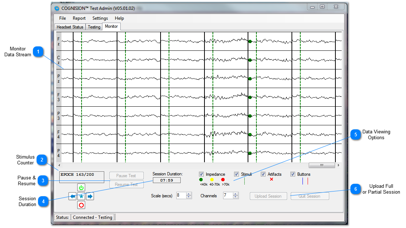Click the Pause Test button
The image size is (406, 228).
click(x=126, y=176)
